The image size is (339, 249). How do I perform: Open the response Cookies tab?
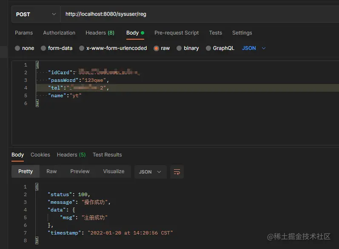40,155
